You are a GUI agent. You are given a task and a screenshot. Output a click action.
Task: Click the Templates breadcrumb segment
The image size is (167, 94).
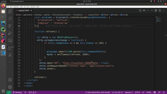click(x=78, y=15)
